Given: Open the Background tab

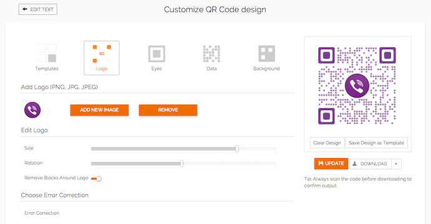Looking at the screenshot, I should pyautogui.click(x=267, y=58).
